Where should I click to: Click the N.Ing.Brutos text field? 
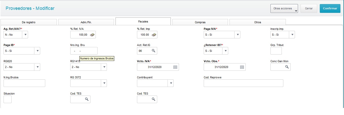tap(24, 83)
